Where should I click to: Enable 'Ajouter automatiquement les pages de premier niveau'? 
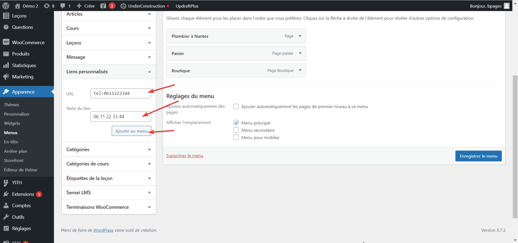click(x=236, y=106)
